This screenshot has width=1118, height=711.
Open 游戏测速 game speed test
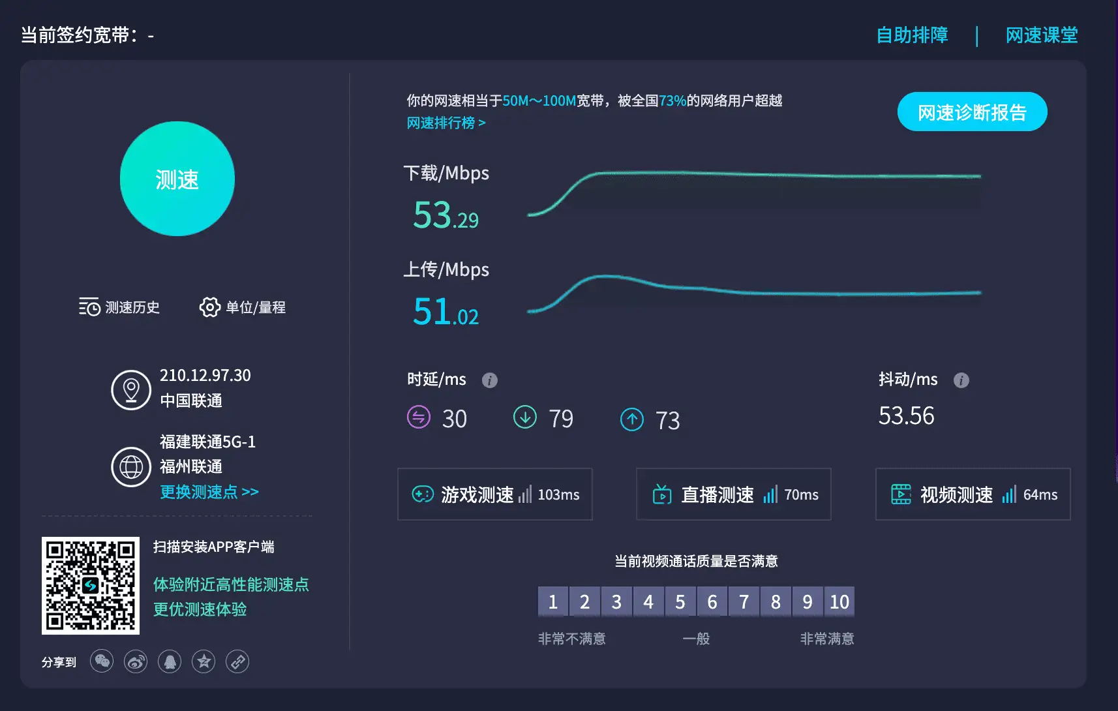pos(494,494)
